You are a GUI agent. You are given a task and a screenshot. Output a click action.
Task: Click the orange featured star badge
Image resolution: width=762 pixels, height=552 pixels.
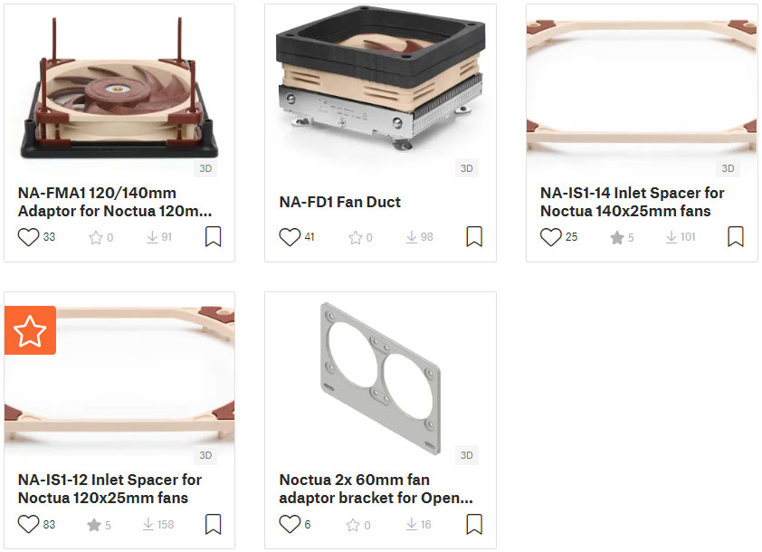(x=30, y=330)
